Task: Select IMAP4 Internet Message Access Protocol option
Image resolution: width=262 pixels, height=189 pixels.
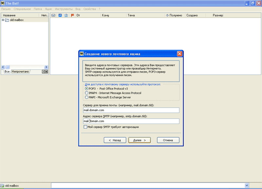Action: coord(86,93)
